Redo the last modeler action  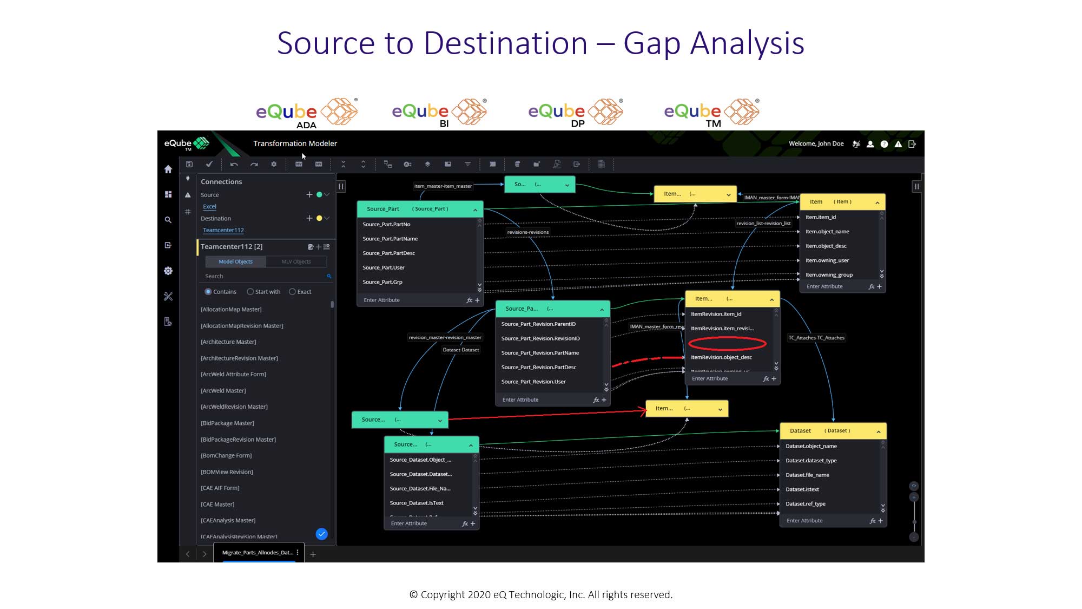[254, 164]
